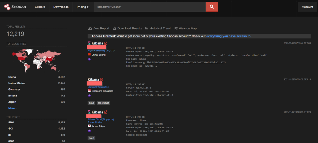Open the Historical Trend tab

pyautogui.click(x=158, y=28)
